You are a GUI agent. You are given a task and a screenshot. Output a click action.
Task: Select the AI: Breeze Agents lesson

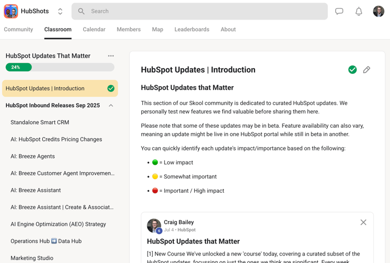(33, 156)
